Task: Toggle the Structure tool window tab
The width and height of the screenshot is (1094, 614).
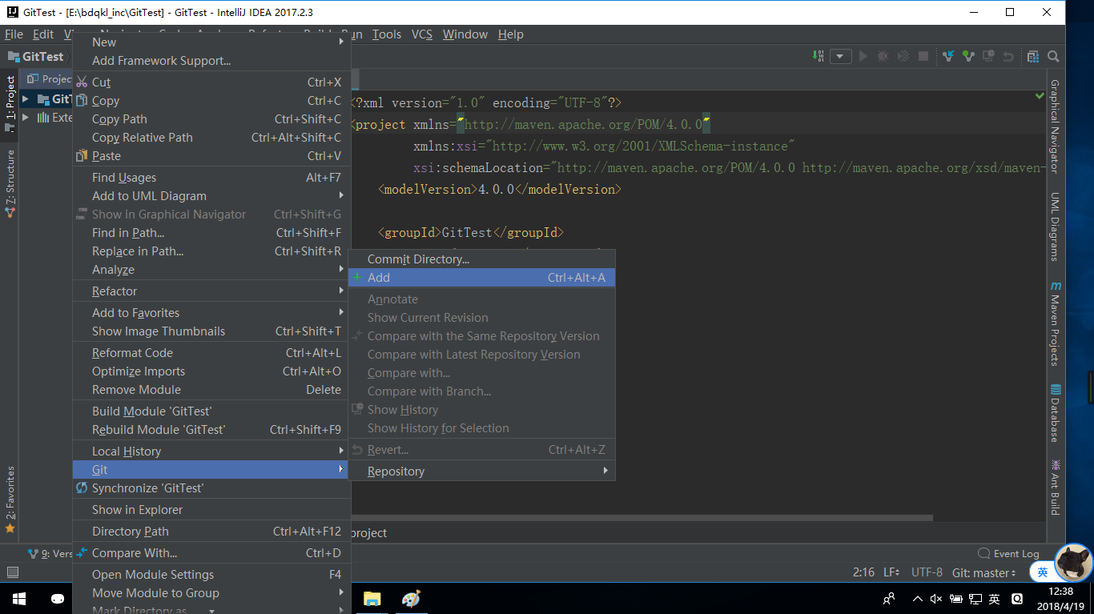Action: point(10,183)
